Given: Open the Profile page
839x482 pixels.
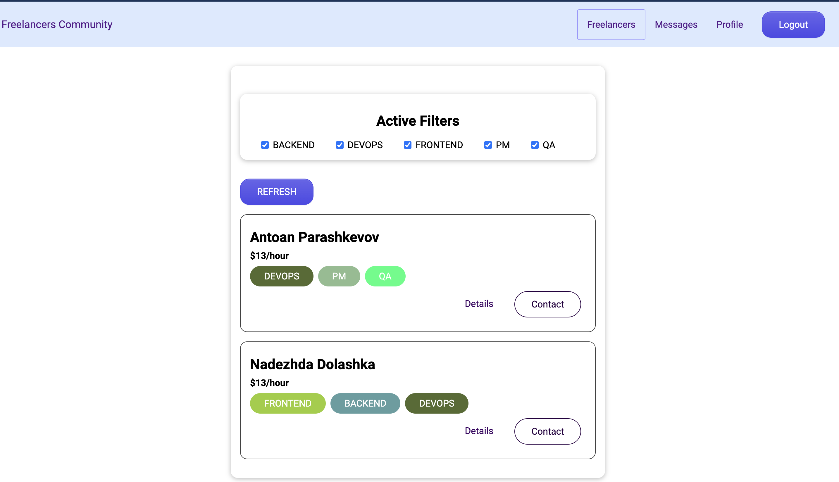Looking at the screenshot, I should (729, 24).
